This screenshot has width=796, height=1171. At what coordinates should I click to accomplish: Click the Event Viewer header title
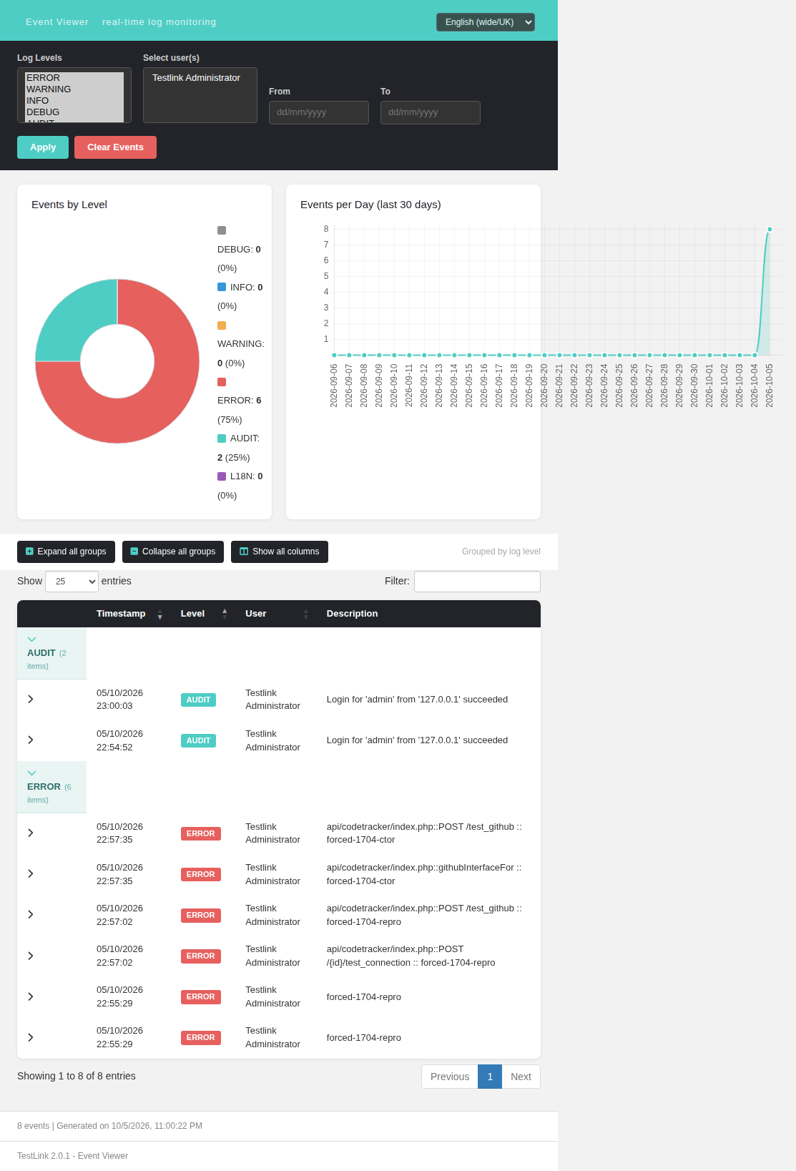[x=57, y=22]
